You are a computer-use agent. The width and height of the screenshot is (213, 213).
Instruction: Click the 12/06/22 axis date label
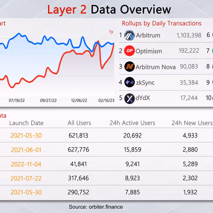79,101
